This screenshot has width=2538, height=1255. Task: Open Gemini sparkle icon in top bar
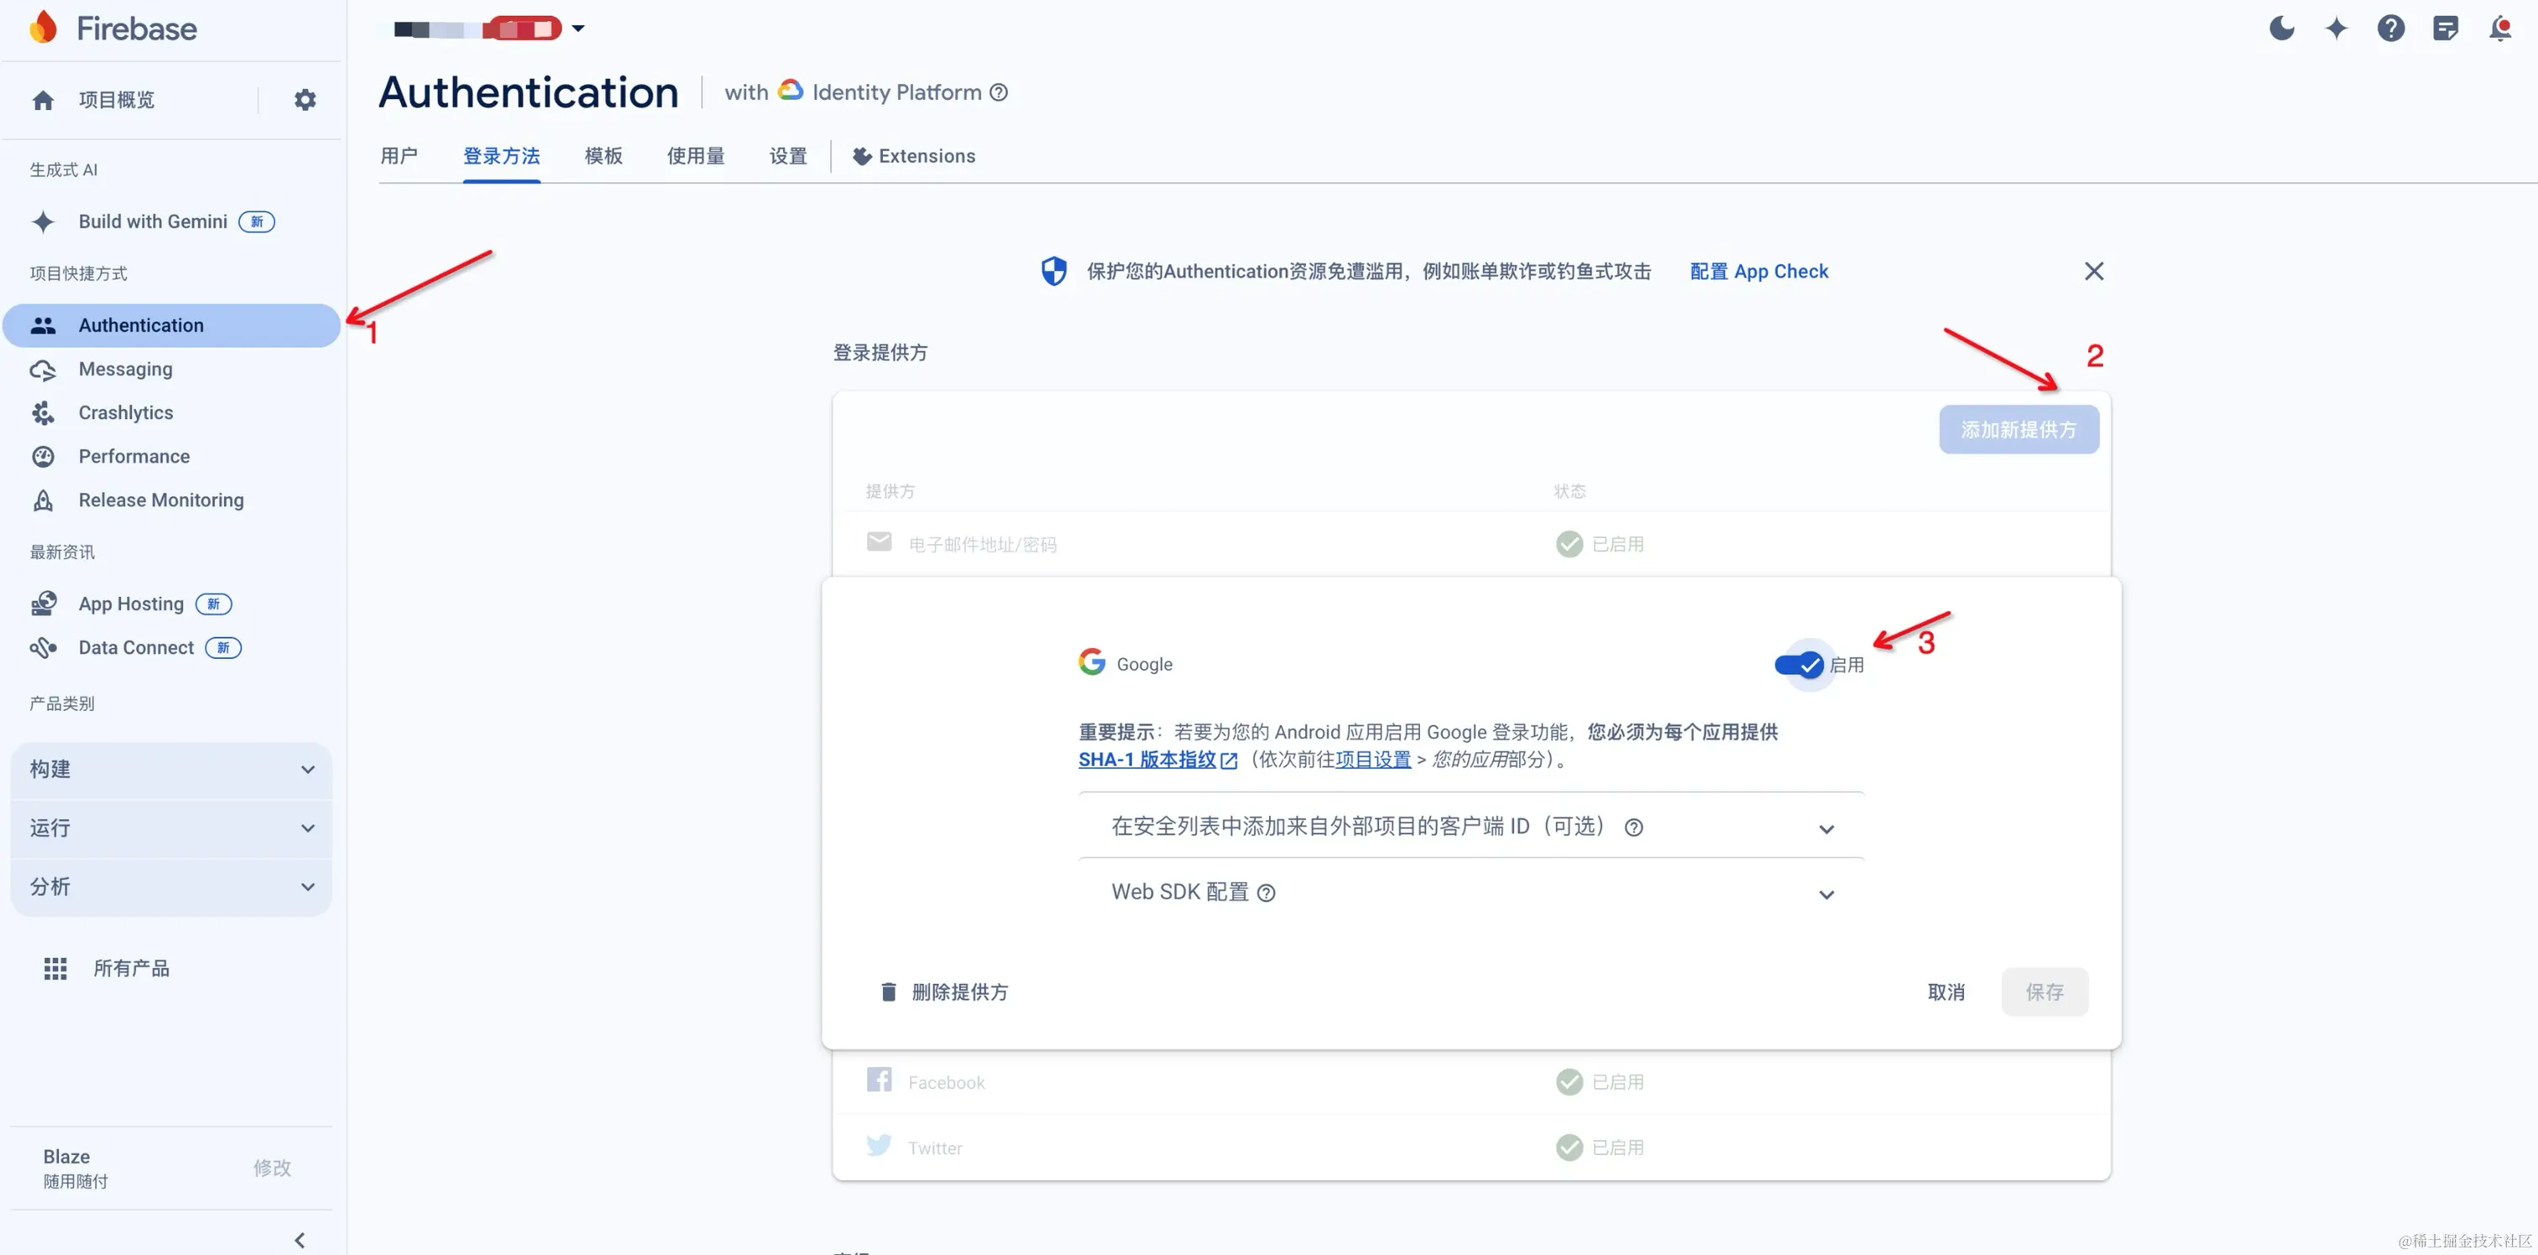point(2336,29)
